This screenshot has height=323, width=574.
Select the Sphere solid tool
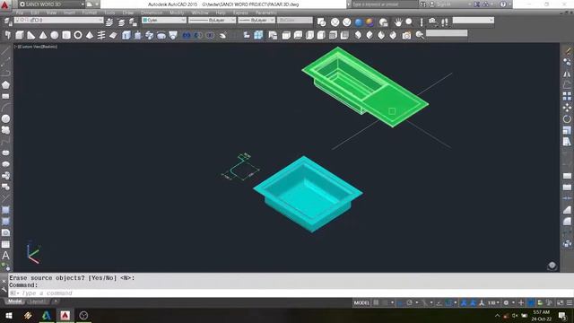pos(55,35)
